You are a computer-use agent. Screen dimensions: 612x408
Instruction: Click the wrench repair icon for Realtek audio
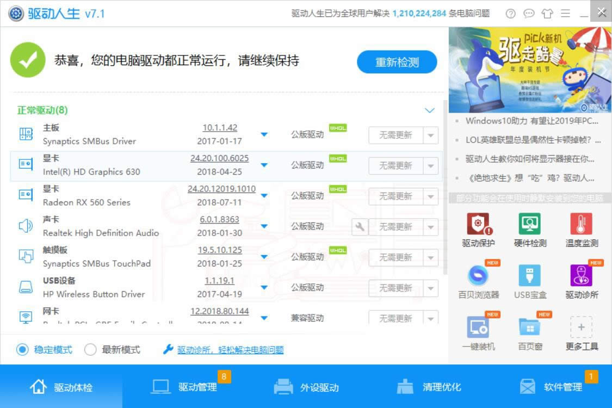click(360, 227)
